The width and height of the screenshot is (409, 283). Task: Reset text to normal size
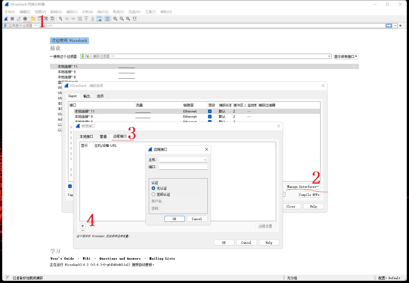click(128, 19)
